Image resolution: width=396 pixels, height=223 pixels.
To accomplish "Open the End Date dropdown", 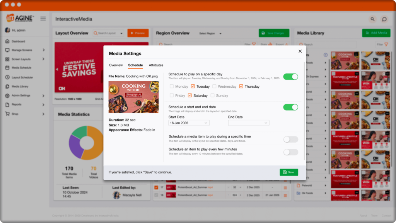I will click(249, 123).
